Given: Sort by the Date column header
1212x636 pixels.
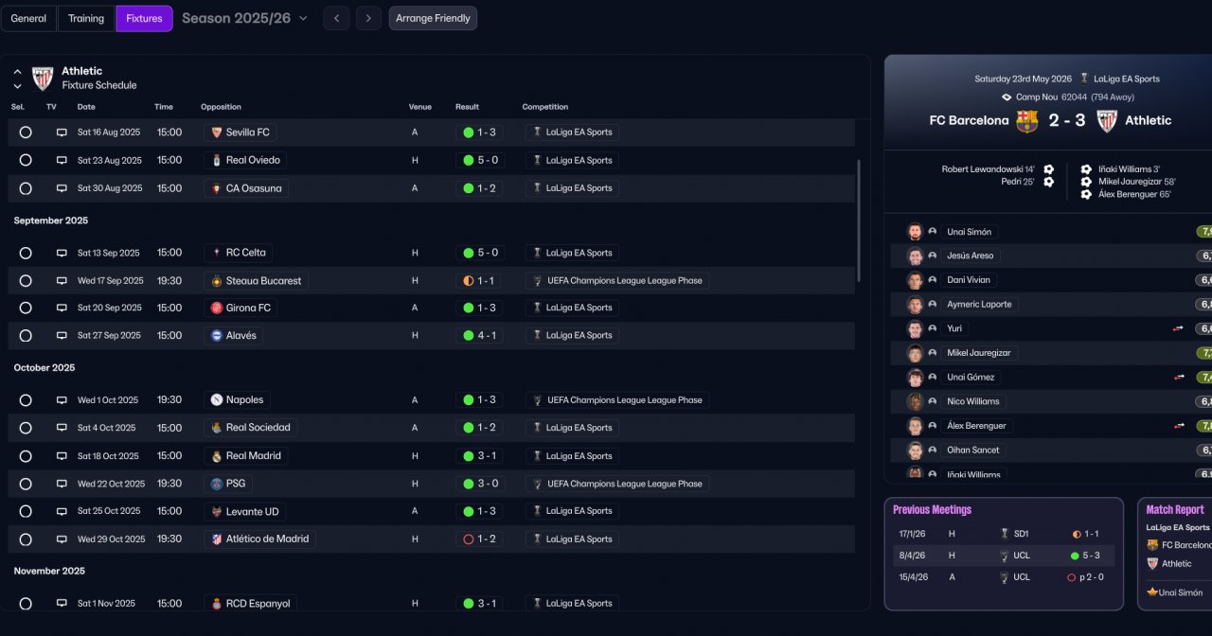Looking at the screenshot, I should [86, 107].
